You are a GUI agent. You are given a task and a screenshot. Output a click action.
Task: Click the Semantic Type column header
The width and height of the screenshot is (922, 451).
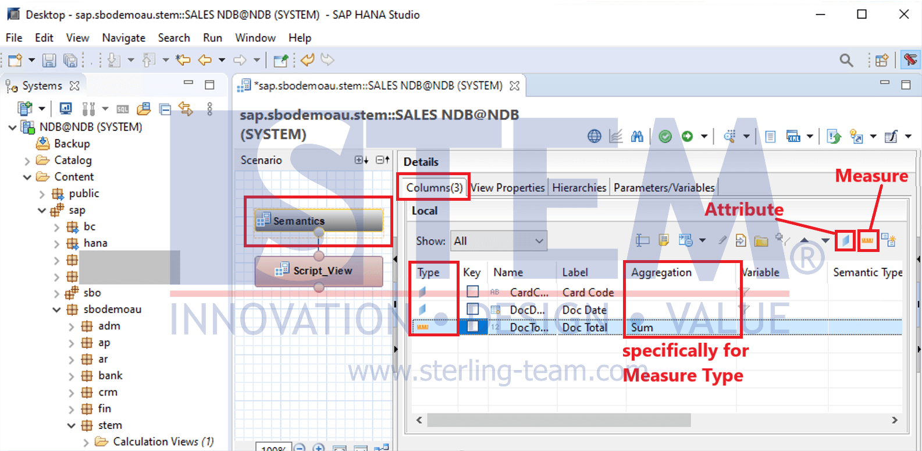click(867, 272)
